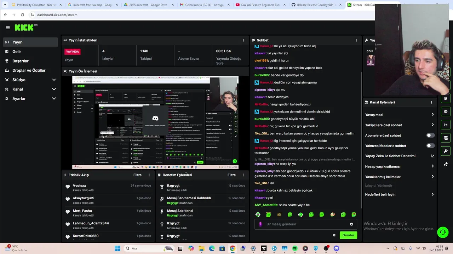Open hidden system tray icons chevron

pyautogui.click(x=388, y=248)
